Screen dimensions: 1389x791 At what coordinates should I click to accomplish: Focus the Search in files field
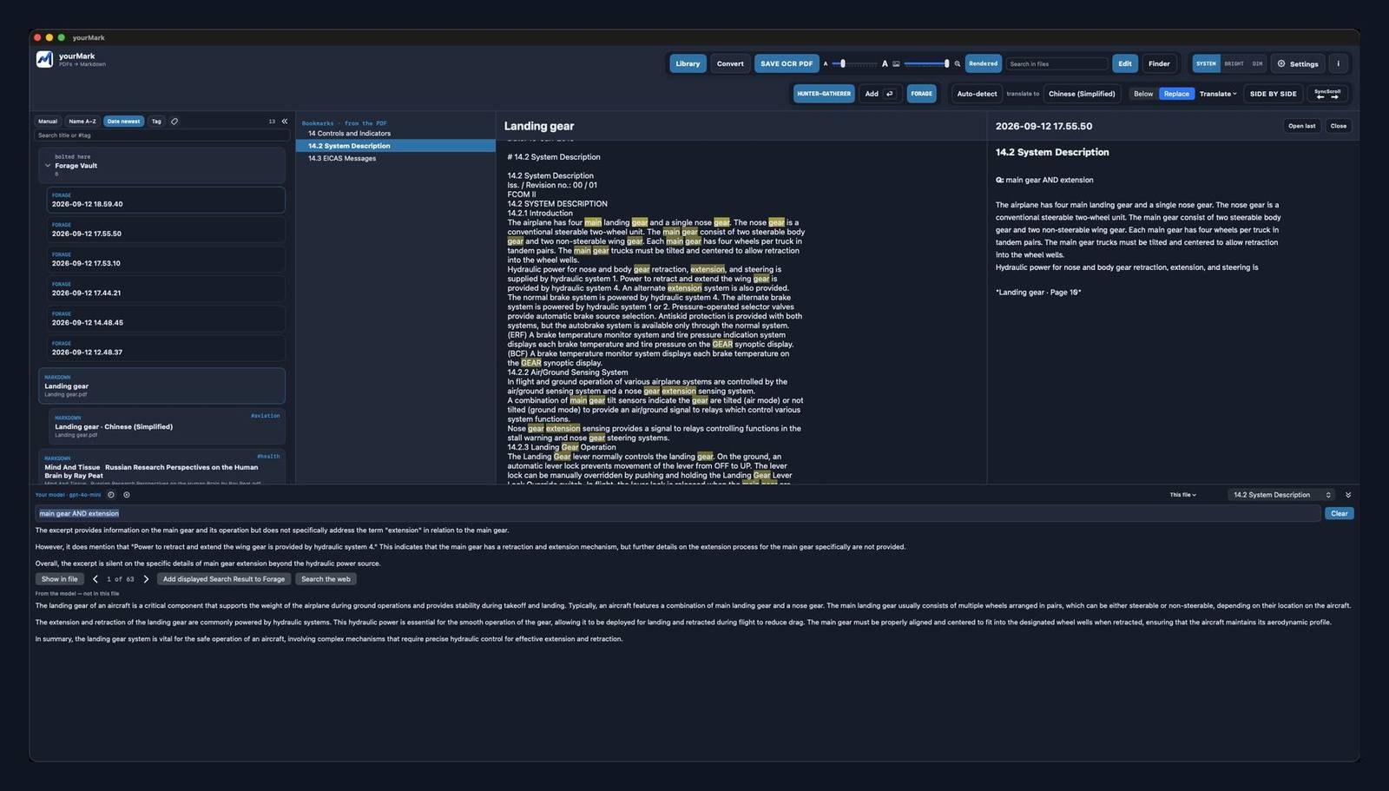1057,63
